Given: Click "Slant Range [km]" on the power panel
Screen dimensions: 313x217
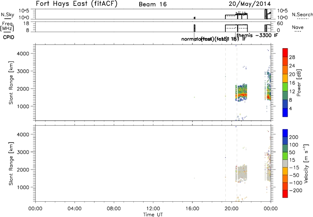Looking at the screenshot, I should pyautogui.click(x=11, y=83).
